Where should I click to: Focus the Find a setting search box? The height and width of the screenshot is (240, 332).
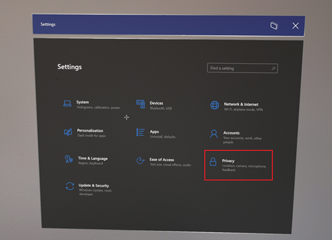pos(242,68)
